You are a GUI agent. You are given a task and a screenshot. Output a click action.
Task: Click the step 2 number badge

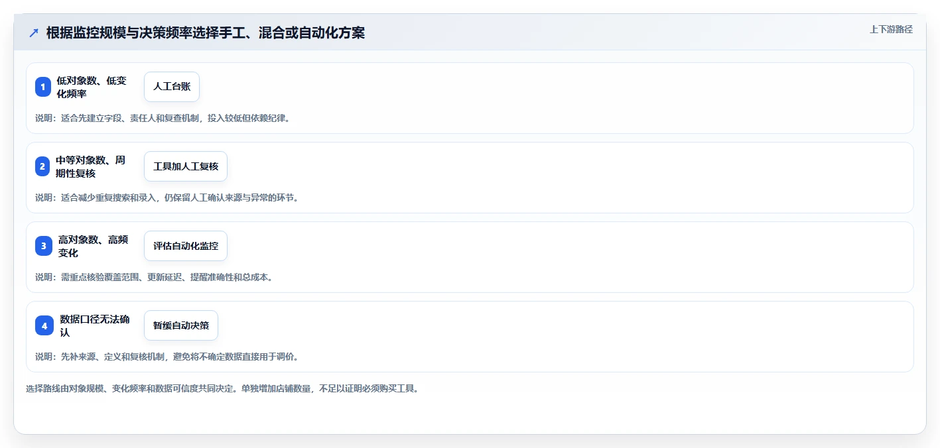coord(42,166)
